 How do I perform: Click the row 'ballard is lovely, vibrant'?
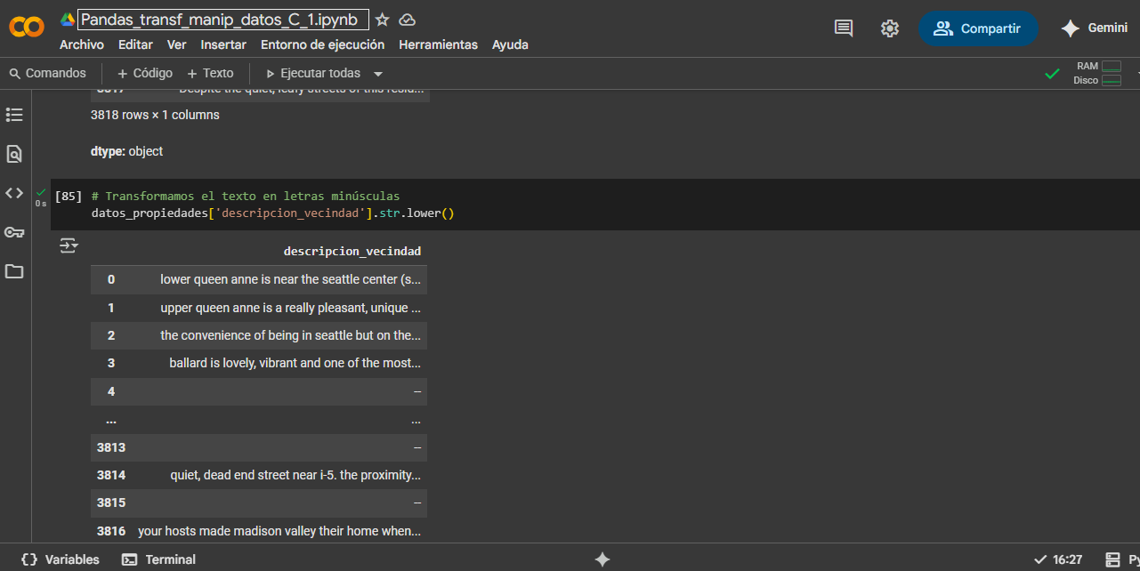coord(259,363)
